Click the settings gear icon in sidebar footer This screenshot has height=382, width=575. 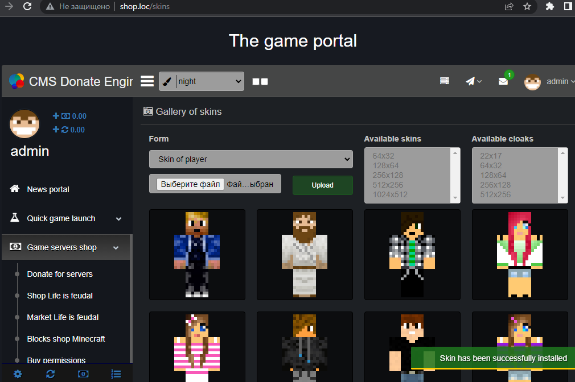click(18, 373)
